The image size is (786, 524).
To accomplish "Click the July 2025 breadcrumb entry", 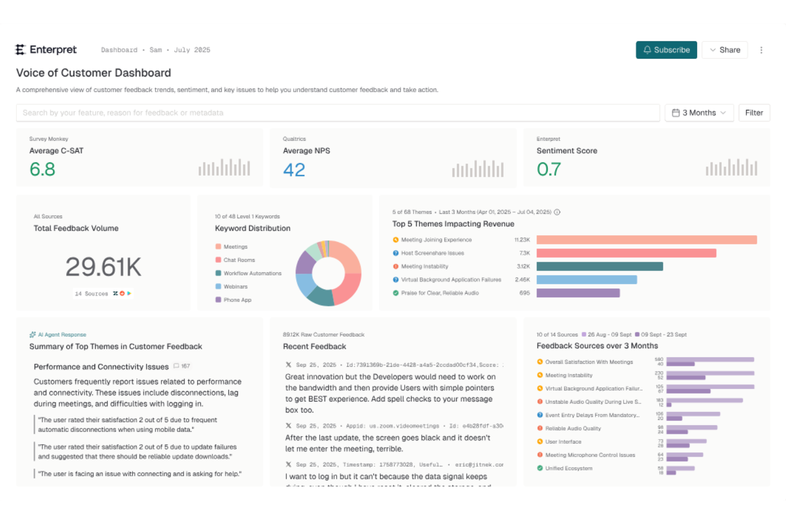I will tap(192, 49).
